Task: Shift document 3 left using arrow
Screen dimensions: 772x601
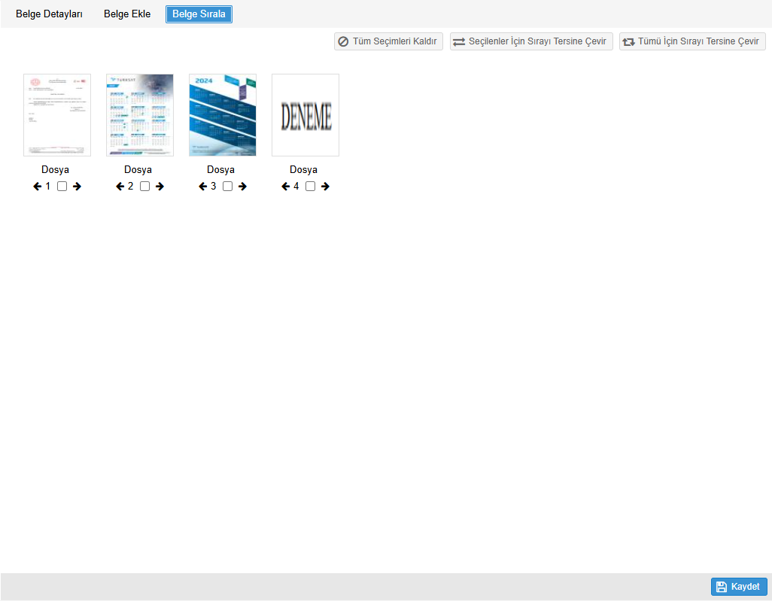Action: pyautogui.click(x=202, y=187)
